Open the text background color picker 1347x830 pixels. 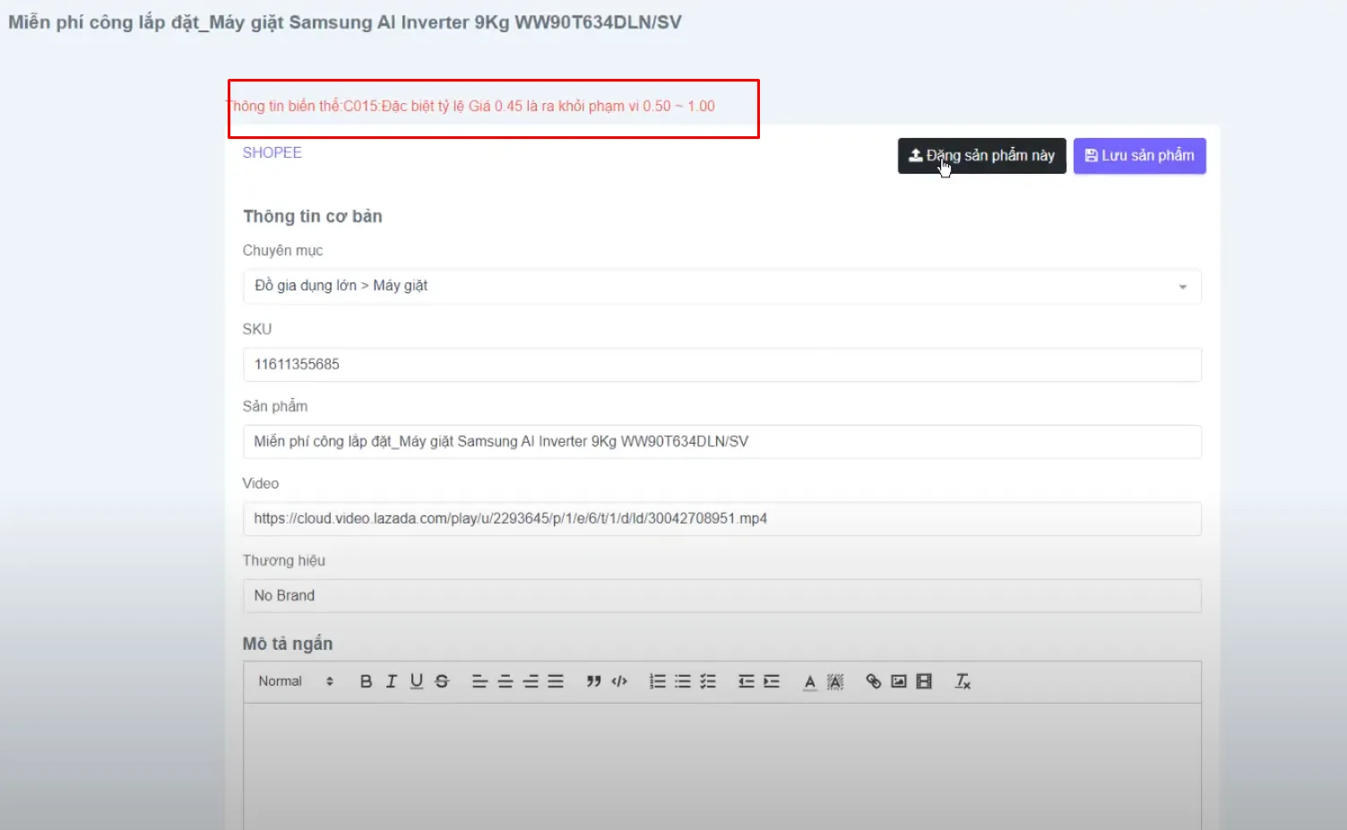pyautogui.click(x=835, y=682)
